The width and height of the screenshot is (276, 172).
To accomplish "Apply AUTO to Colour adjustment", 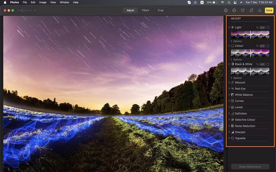I will click(262, 46).
